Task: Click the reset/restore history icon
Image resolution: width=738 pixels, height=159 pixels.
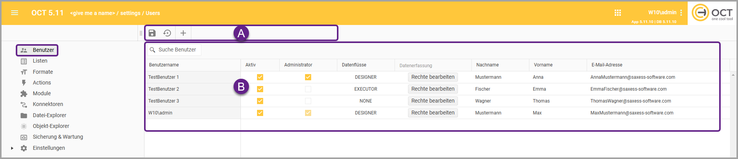Action: (167, 33)
